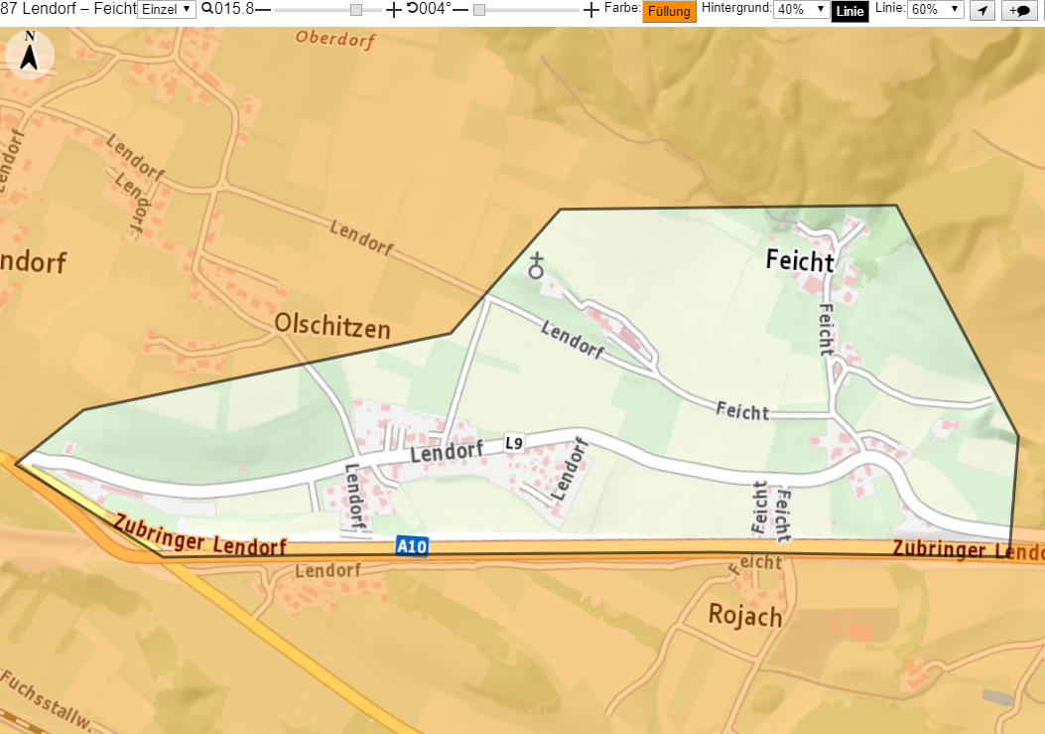Click the orange Füllung color button
The image size is (1045, 734).
(x=669, y=11)
